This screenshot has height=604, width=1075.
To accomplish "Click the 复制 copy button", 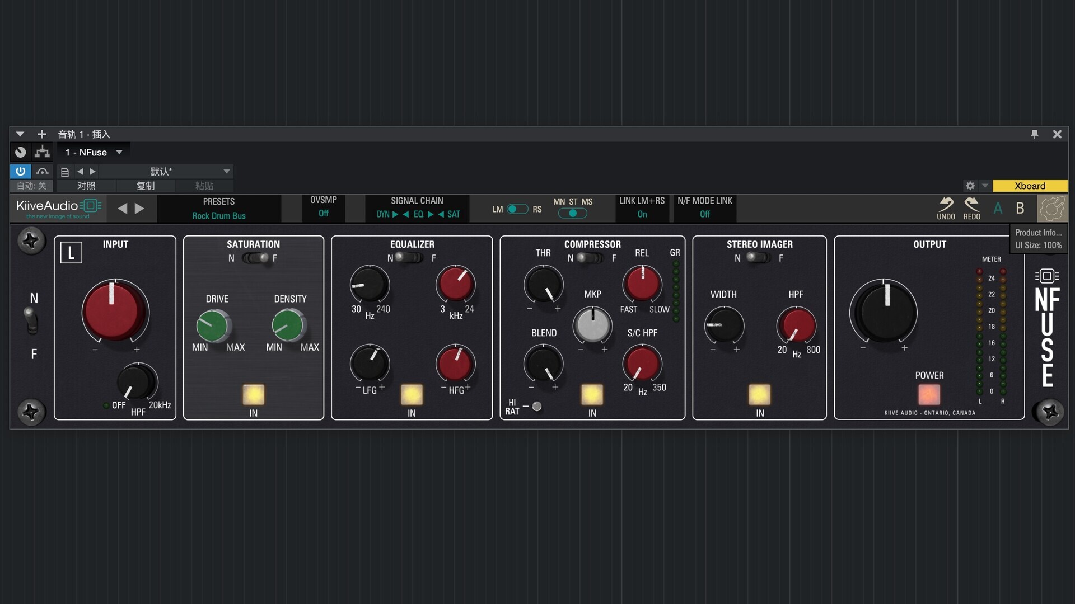I will coord(146,186).
